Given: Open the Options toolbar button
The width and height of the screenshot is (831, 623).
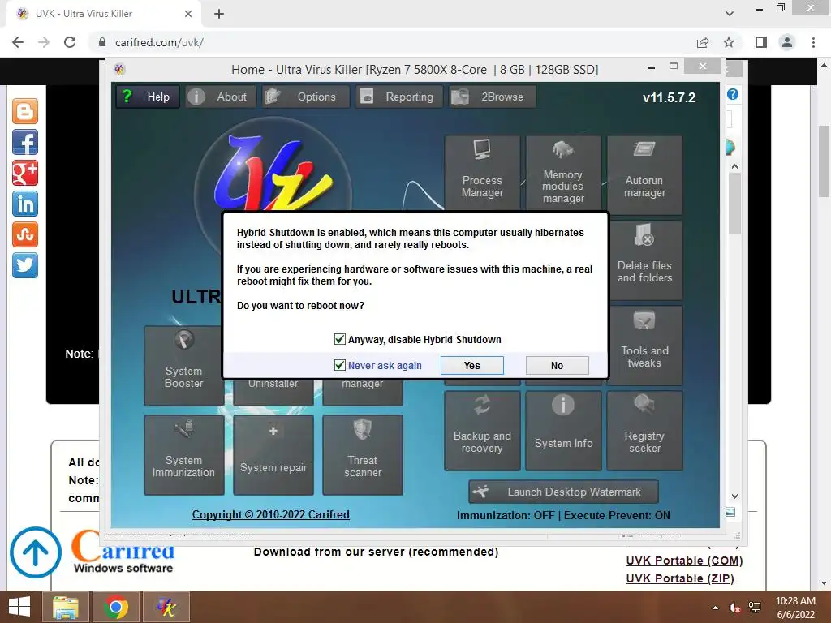Looking at the screenshot, I should click(306, 97).
